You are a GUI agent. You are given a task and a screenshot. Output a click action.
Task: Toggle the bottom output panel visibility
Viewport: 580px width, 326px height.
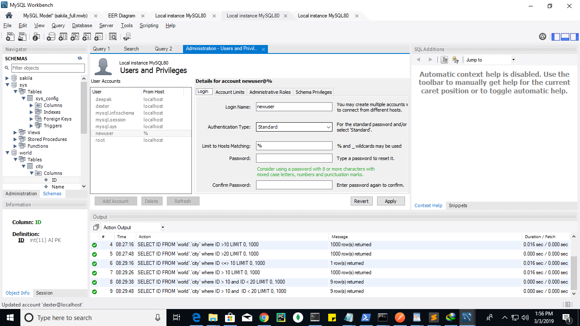565,37
